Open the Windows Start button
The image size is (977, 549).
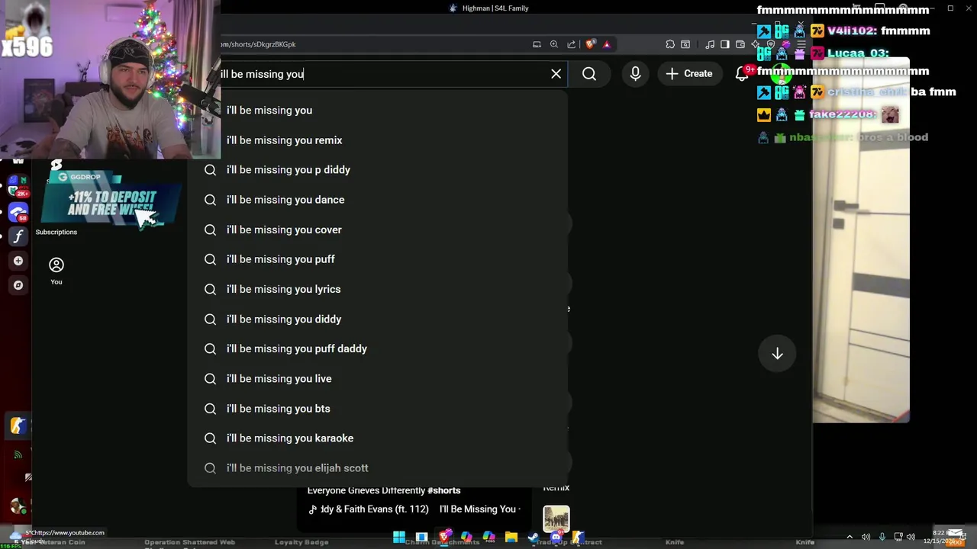(399, 537)
